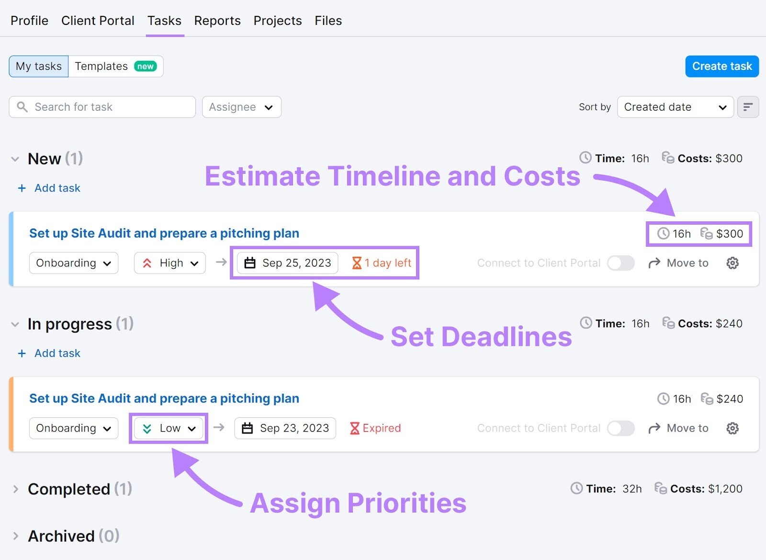Open the Low priority dropdown
This screenshot has width=766, height=560.
click(x=168, y=428)
